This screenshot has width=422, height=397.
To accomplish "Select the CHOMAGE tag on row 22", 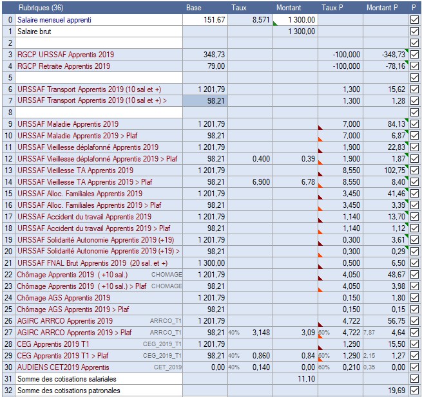I will click(x=166, y=275).
